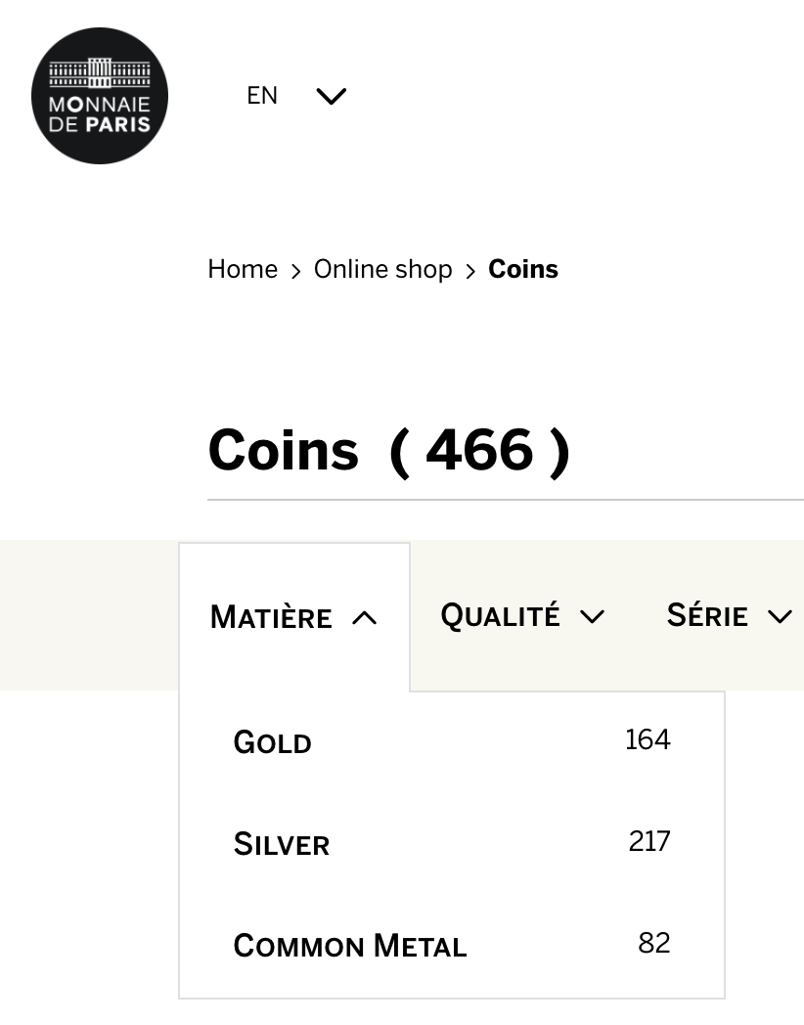Image resolution: width=804 pixels, height=1025 pixels.
Task: Click the Coins (466) page heading
Action: click(x=388, y=450)
